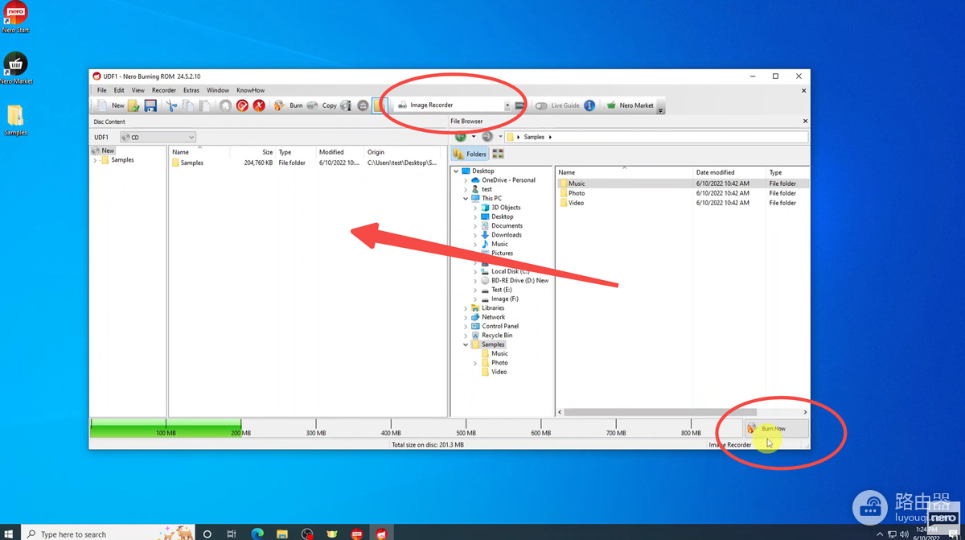The height and width of the screenshot is (540, 965).
Task: Click the File Browser forward arrow
Action: tap(487, 137)
